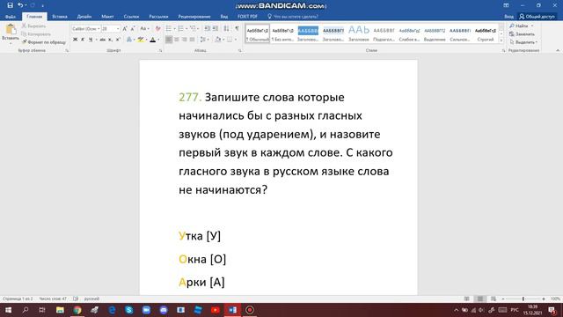Increase font size with the enlarge-A icon
Viewport: 563px width, 317px height.
click(x=125, y=29)
